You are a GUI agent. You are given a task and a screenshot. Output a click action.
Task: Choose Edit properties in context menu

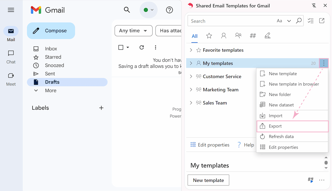pyautogui.click(x=292, y=147)
